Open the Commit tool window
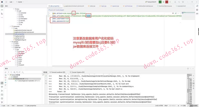 coord(2,10)
